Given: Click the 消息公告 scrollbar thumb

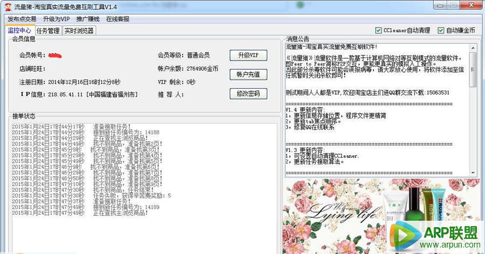Looking at the screenshot, I should coord(473,69).
